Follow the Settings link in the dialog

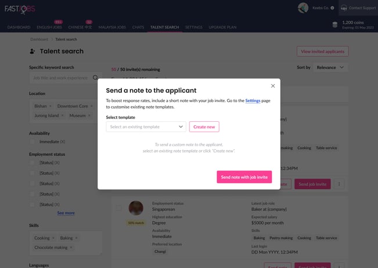point(253,101)
